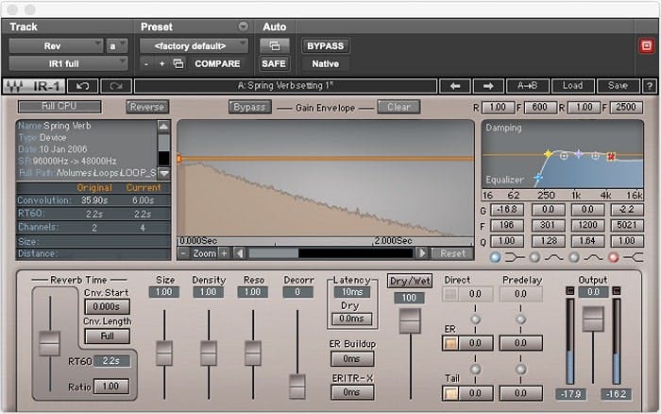The width and height of the screenshot is (661, 414).
Task: Click the Reverse button
Action: [146, 107]
